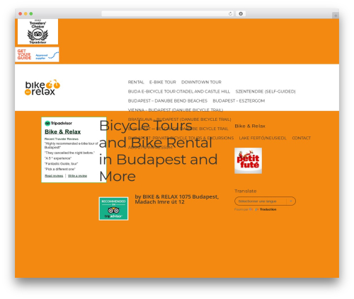Reload the page with browser refresh icon
The width and height of the screenshot is (354, 299).
click(230, 13)
